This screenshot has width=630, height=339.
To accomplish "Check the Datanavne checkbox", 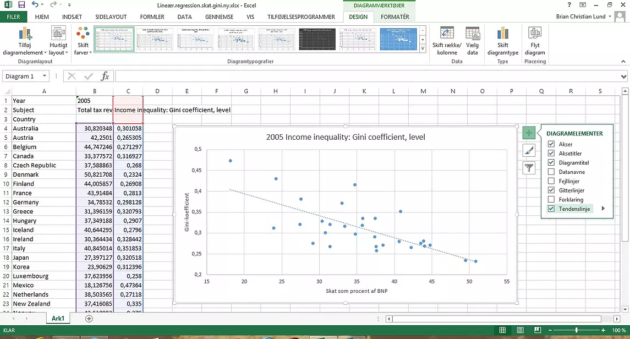I will pos(551,172).
